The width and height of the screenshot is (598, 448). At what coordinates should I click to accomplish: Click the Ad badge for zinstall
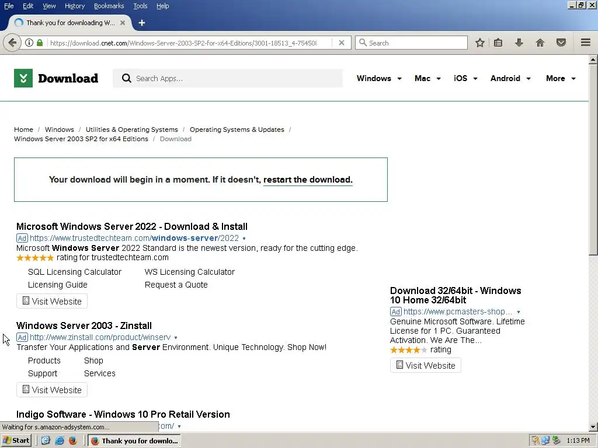coord(22,337)
